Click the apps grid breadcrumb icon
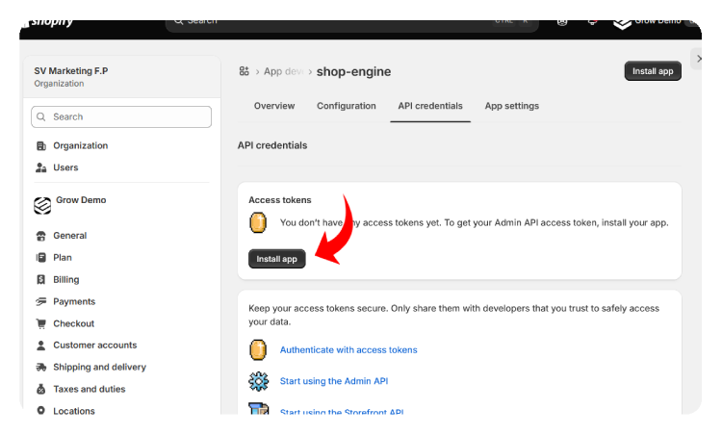722x435 pixels. click(245, 71)
